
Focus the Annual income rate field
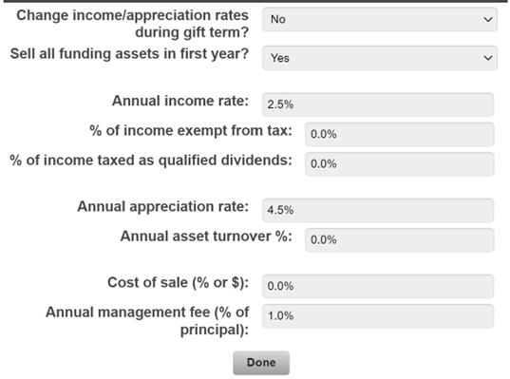point(378,104)
